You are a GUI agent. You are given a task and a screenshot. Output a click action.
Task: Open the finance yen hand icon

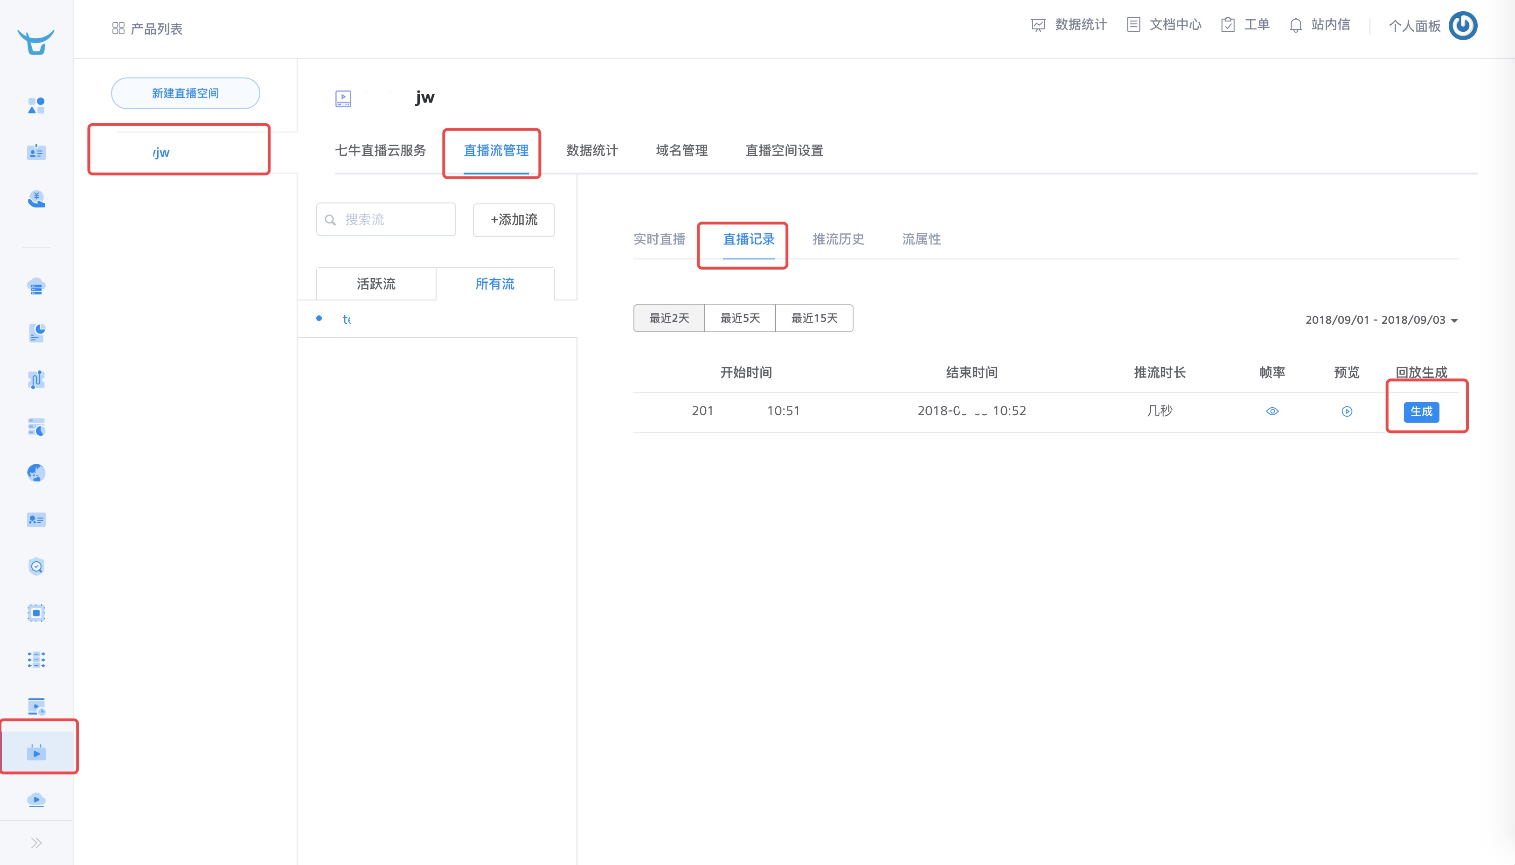(x=36, y=199)
